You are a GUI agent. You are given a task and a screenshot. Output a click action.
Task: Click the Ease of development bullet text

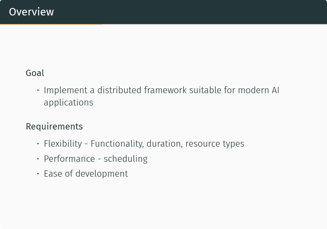86,174
